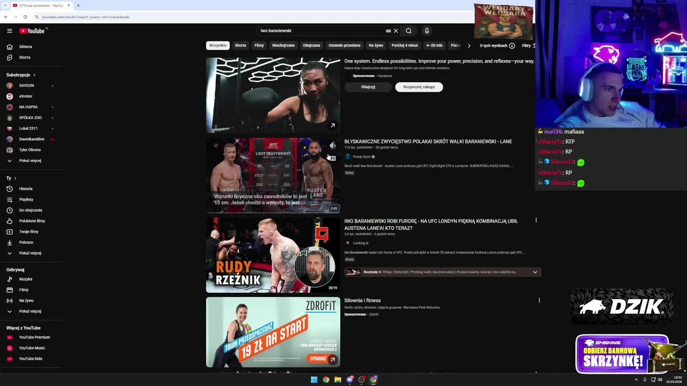The image size is (687, 386).
Task: Click the Obejrzyj button on Hayabusa ad
Action: (368, 87)
